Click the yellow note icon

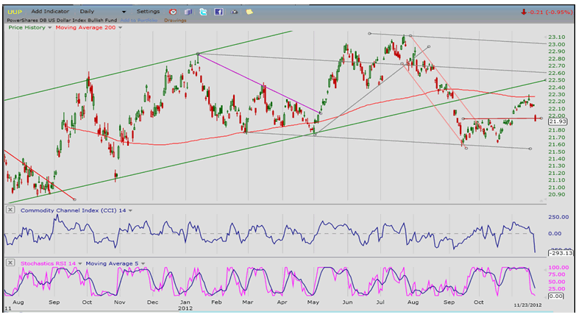pyautogui.click(x=249, y=12)
